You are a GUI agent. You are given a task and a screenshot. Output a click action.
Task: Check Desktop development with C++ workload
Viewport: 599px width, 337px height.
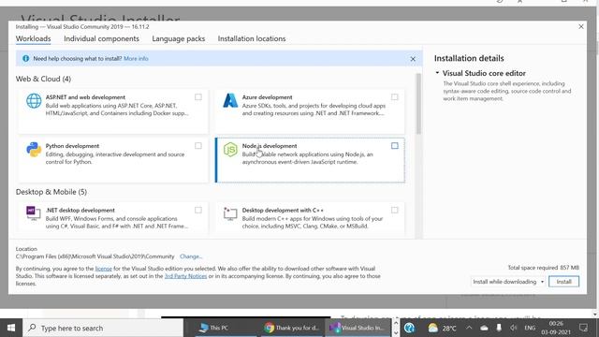click(x=395, y=210)
